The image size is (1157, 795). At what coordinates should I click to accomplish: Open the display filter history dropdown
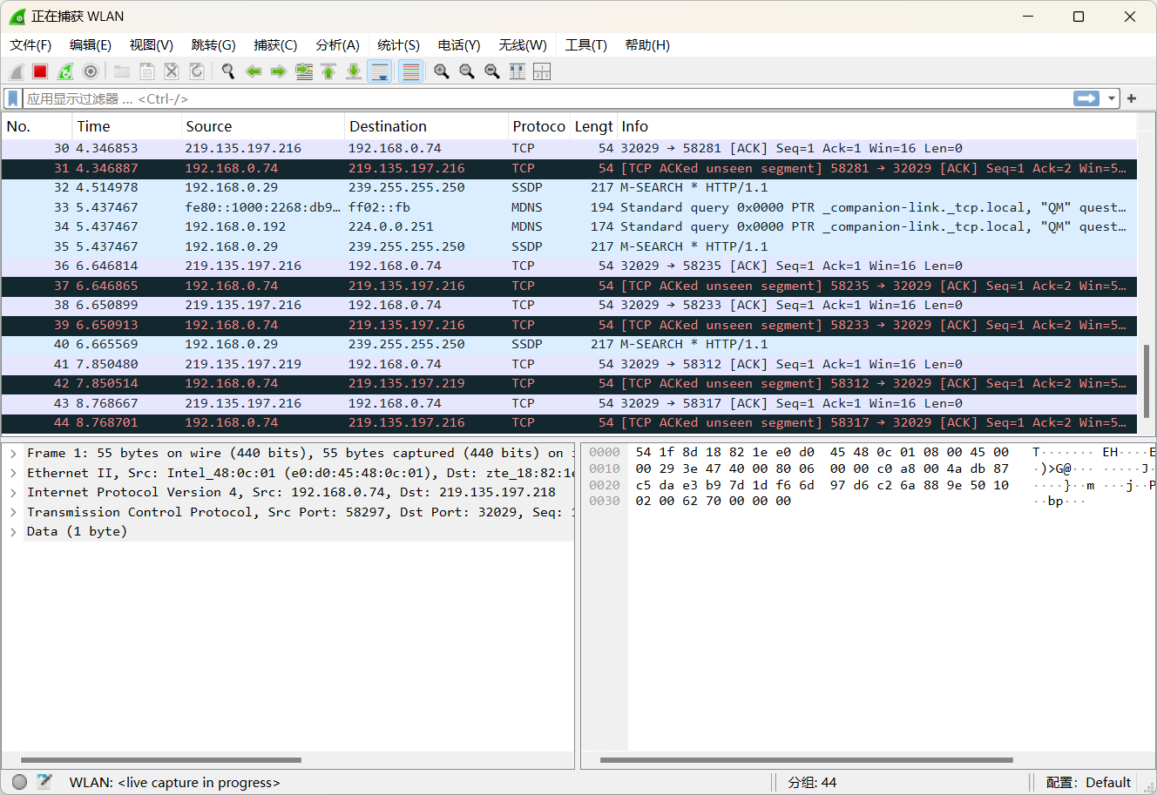coord(1112,98)
